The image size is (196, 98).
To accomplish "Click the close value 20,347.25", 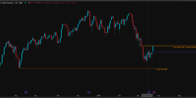I will coord(60,3).
